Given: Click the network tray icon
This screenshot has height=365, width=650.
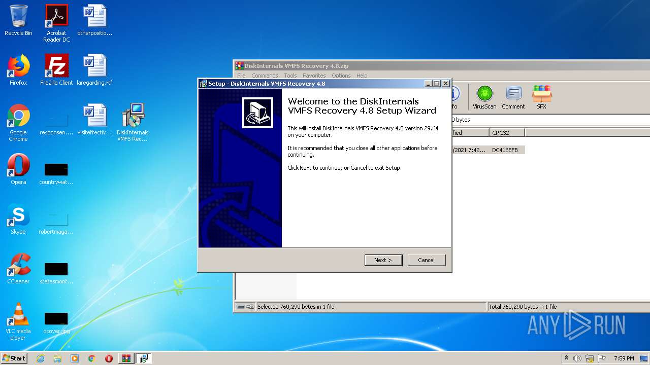Looking at the screenshot, I should pyautogui.click(x=590, y=358).
